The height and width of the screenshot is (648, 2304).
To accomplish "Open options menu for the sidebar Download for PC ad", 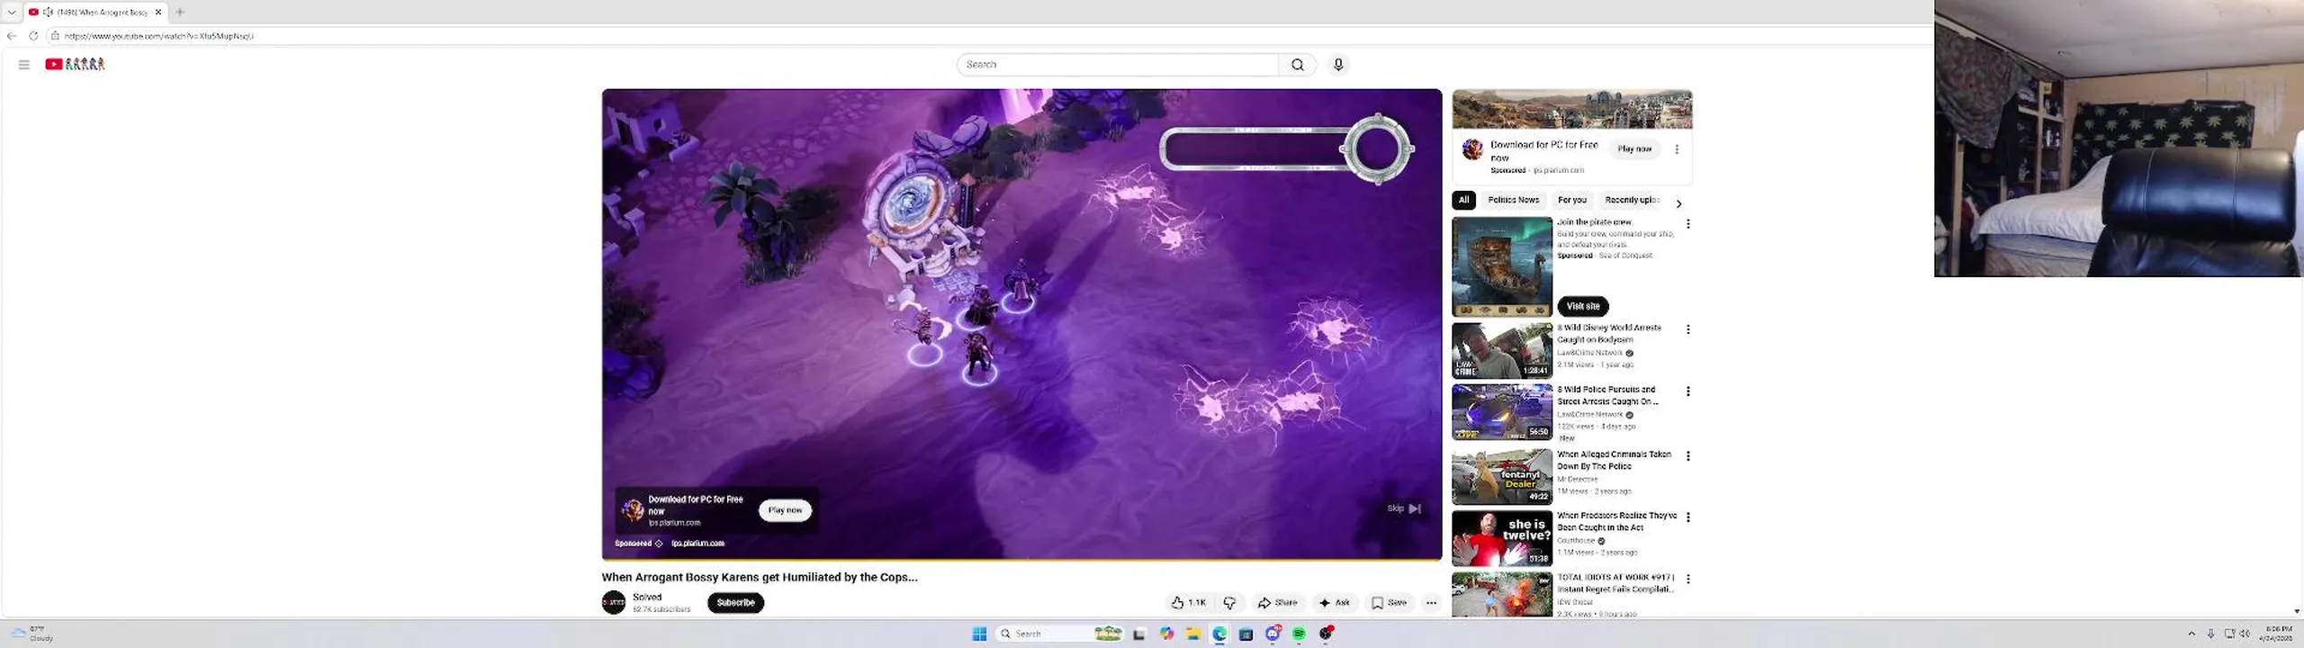I will pos(1677,149).
